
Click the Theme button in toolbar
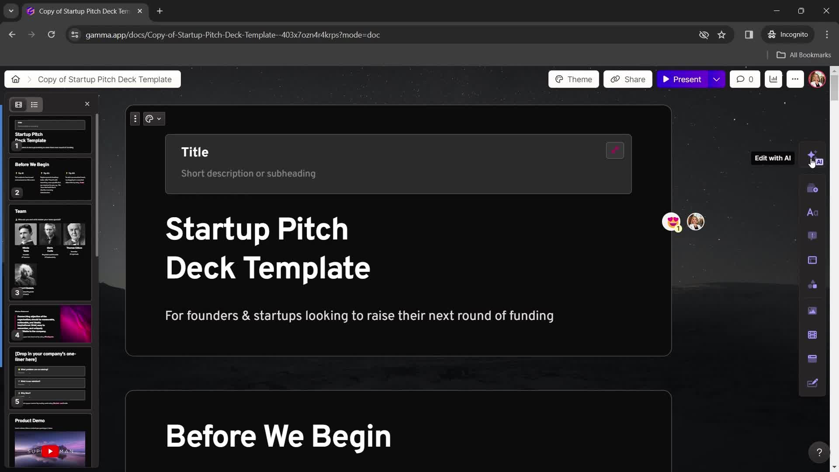coord(573,78)
